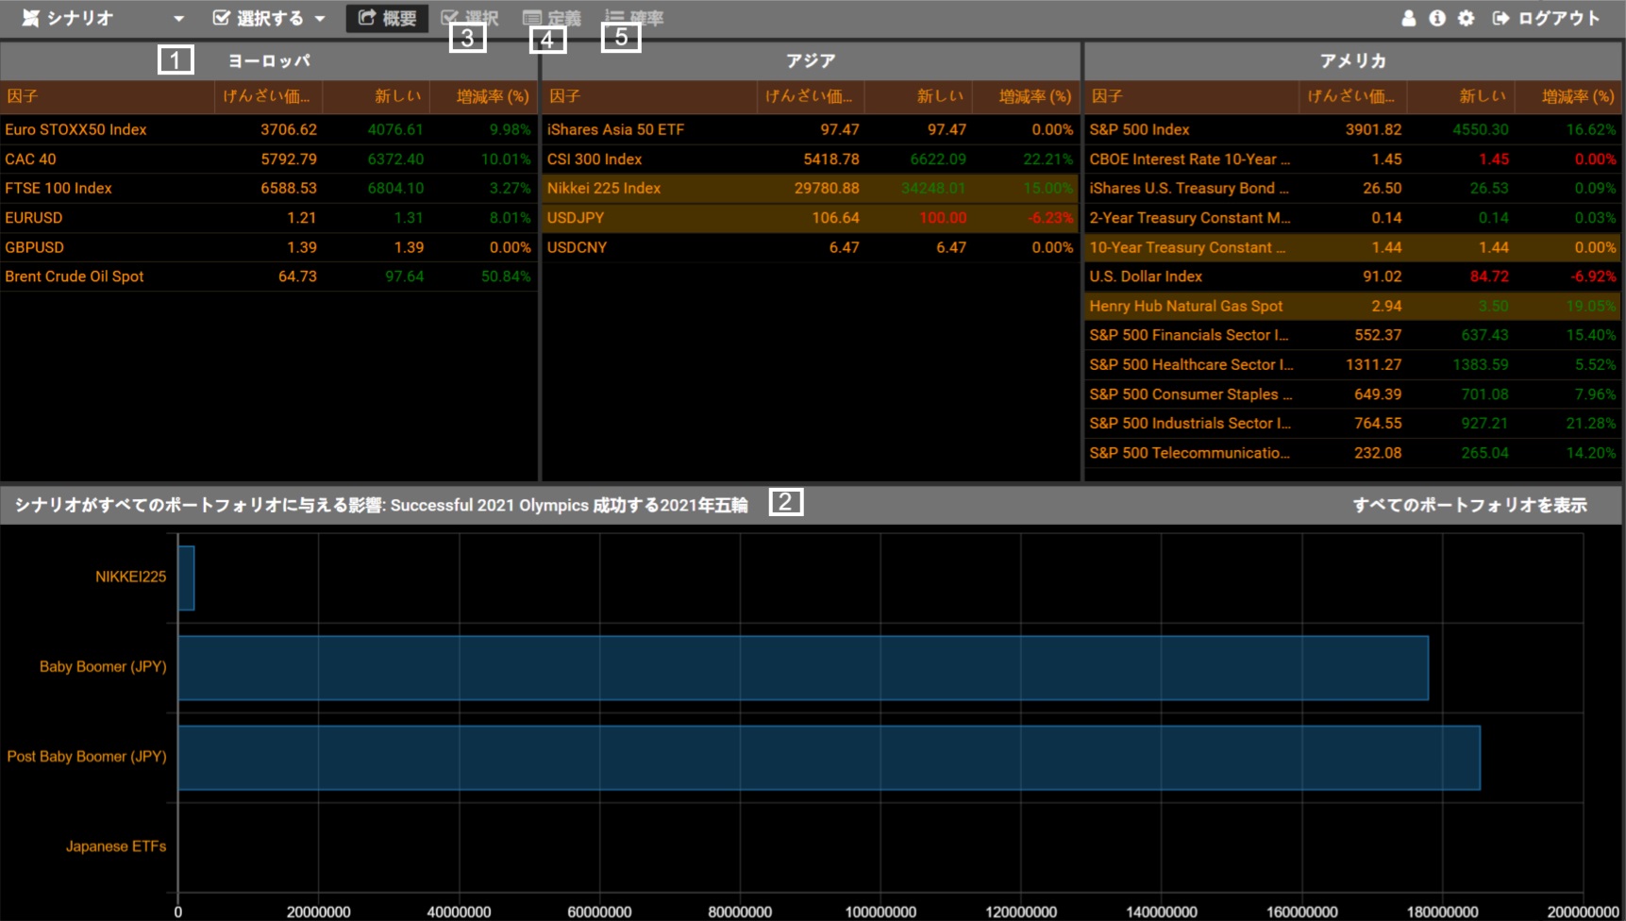
Task: Click the Baby Boomer (JPY) chart bar
Action: point(803,667)
